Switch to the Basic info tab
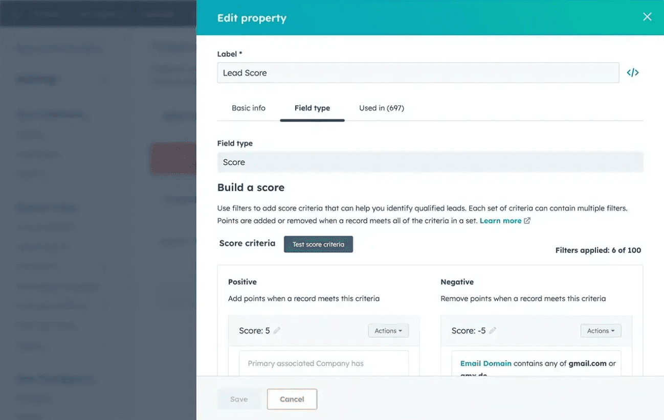 (249, 108)
